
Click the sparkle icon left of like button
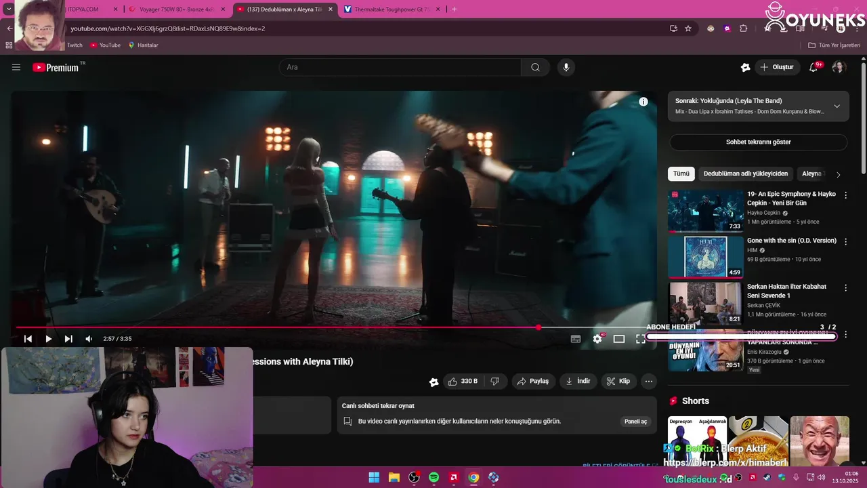click(434, 382)
